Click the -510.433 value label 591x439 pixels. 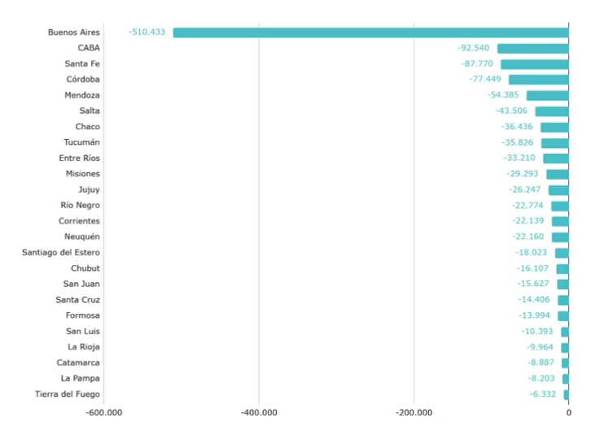(x=147, y=33)
